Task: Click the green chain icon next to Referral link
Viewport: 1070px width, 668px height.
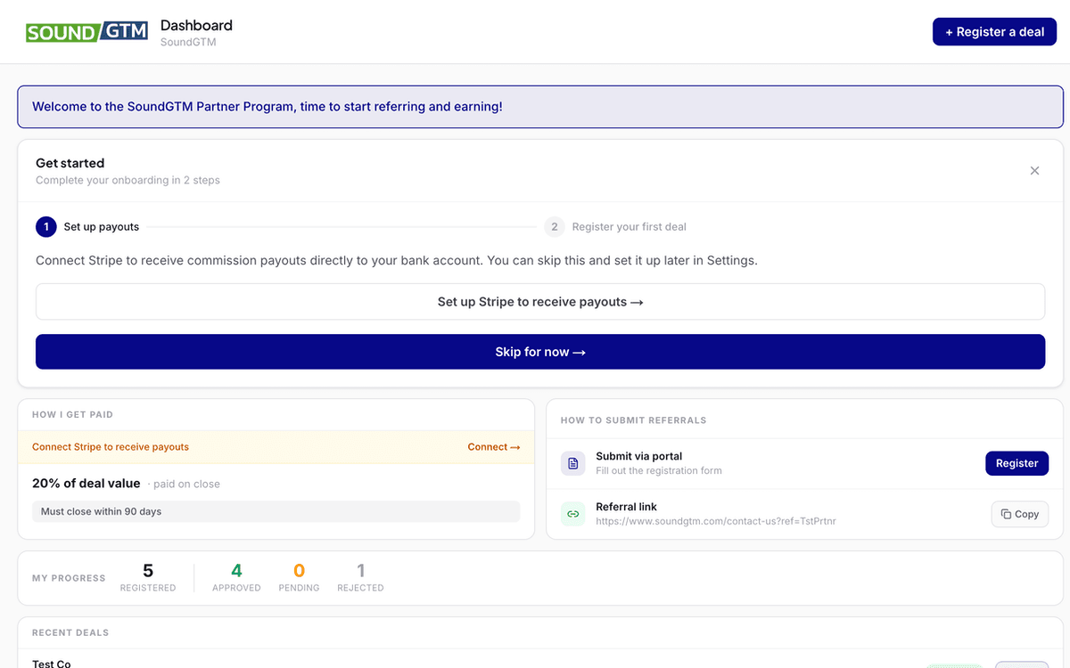Action: [572, 514]
